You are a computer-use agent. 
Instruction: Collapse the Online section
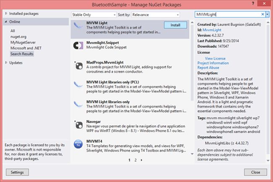click(6, 21)
